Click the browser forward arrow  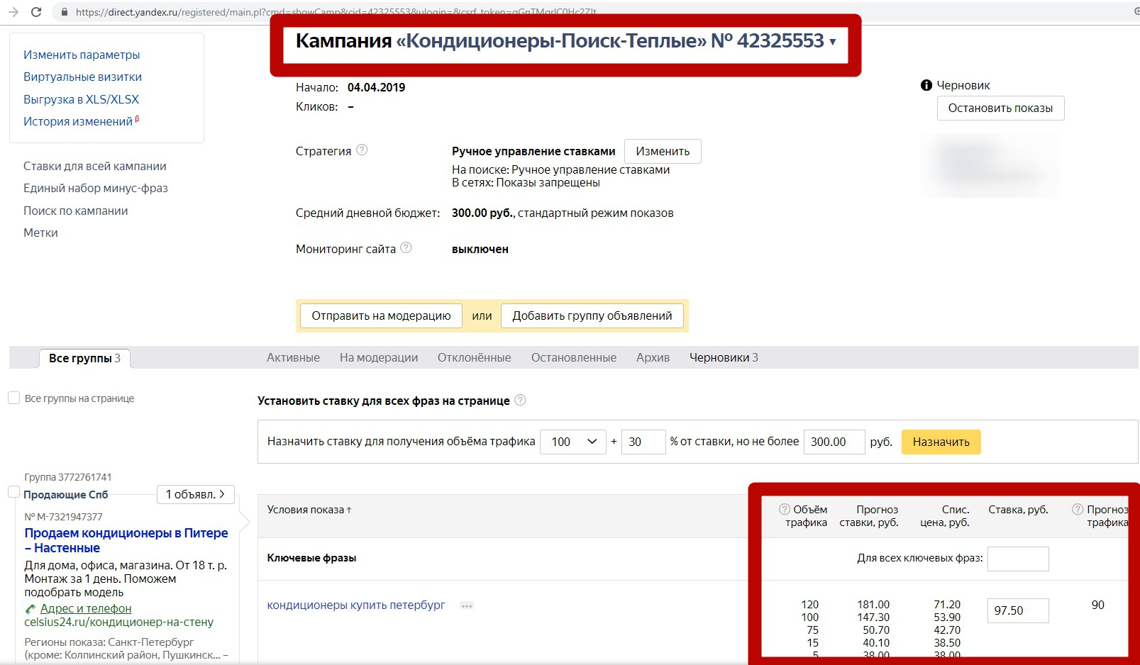point(13,11)
